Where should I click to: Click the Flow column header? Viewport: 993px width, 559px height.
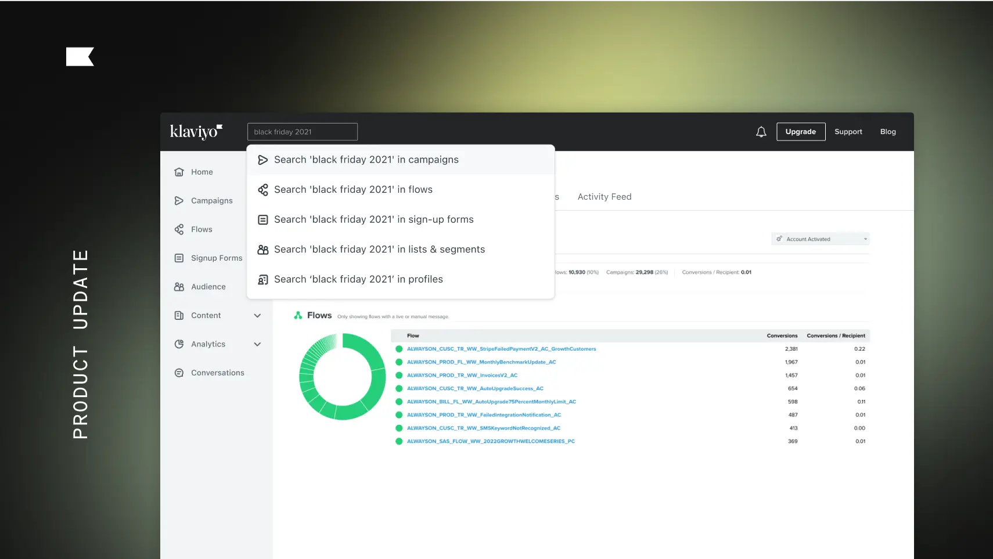click(413, 336)
